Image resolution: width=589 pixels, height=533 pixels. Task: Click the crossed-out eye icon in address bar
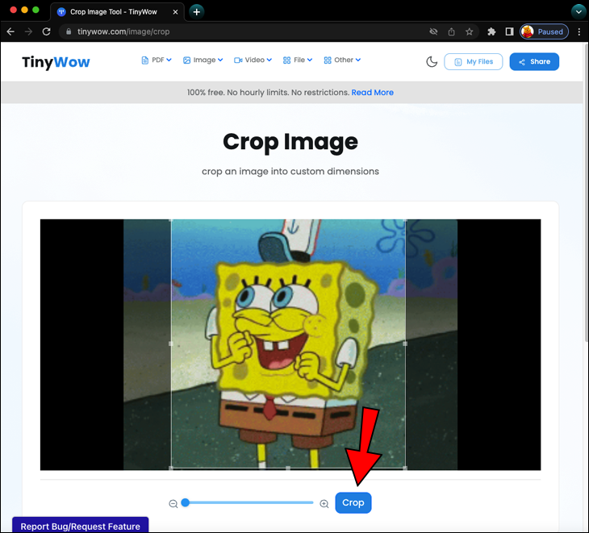point(433,32)
